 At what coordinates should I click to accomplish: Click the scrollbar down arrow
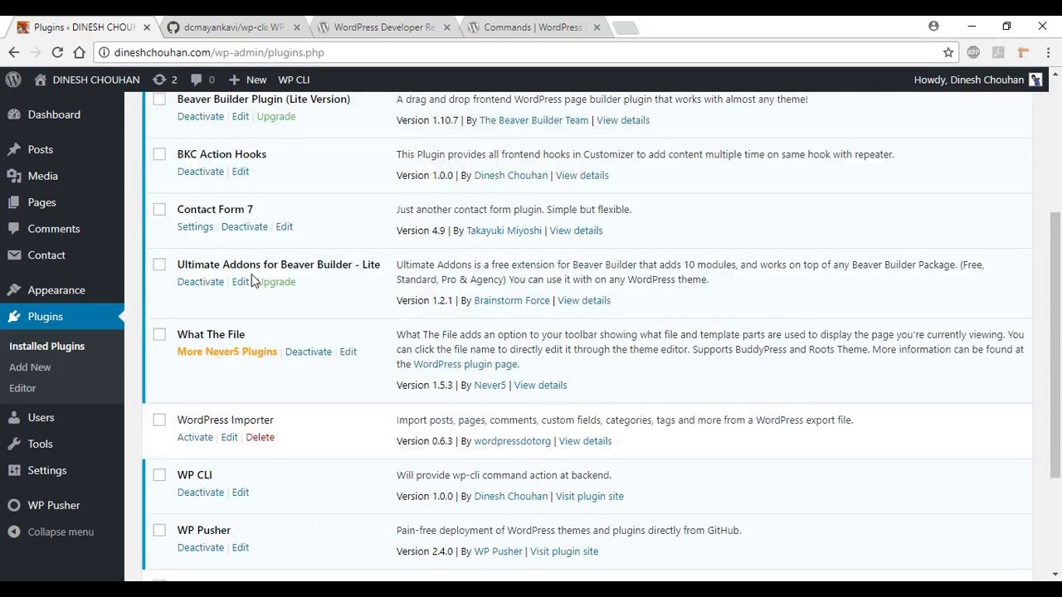click(1055, 574)
